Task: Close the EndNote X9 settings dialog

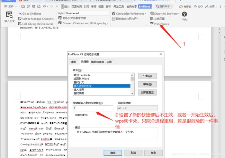Action: pos(161,55)
